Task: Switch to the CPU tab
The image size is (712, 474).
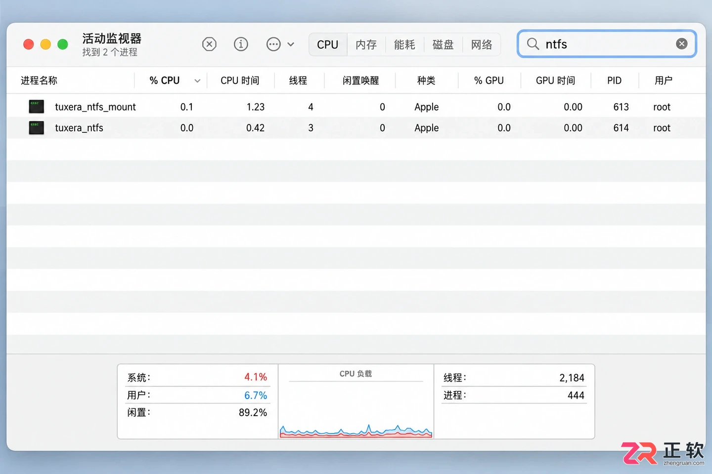Action: tap(328, 45)
